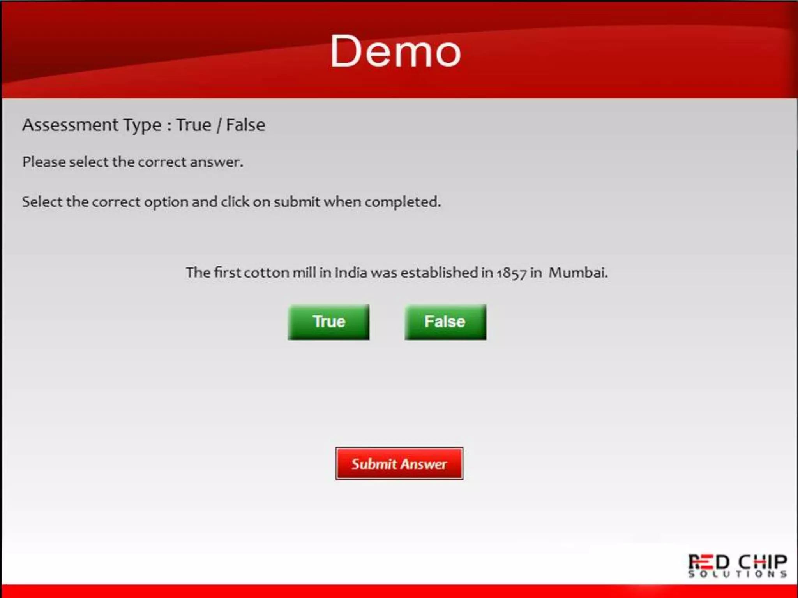798x598 pixels.
Task: Click 'True / False' in the assessment heading
Action: point(221,125)
